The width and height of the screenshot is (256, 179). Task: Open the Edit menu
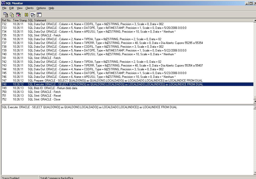pos(12,8)
